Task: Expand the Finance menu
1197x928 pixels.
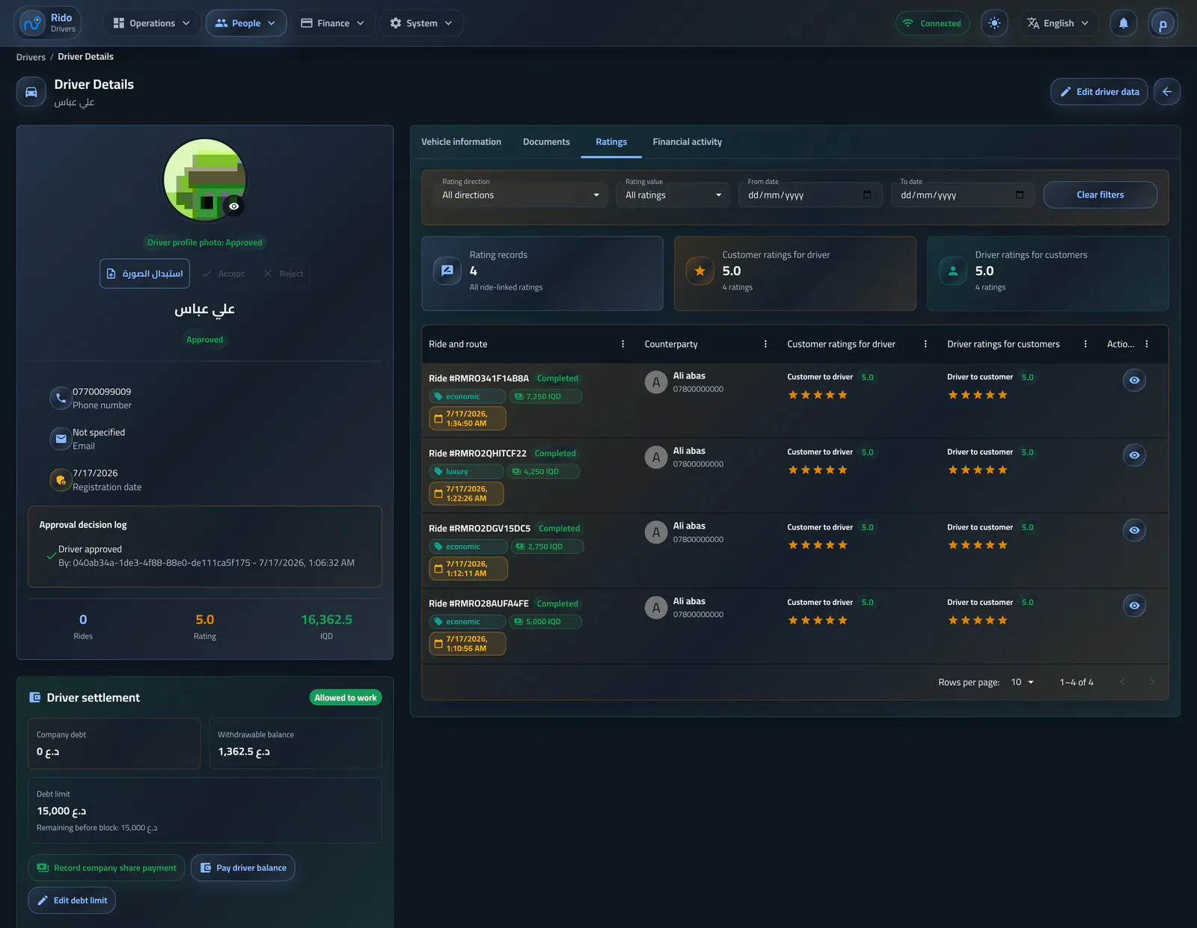Action: pos(333,23)
